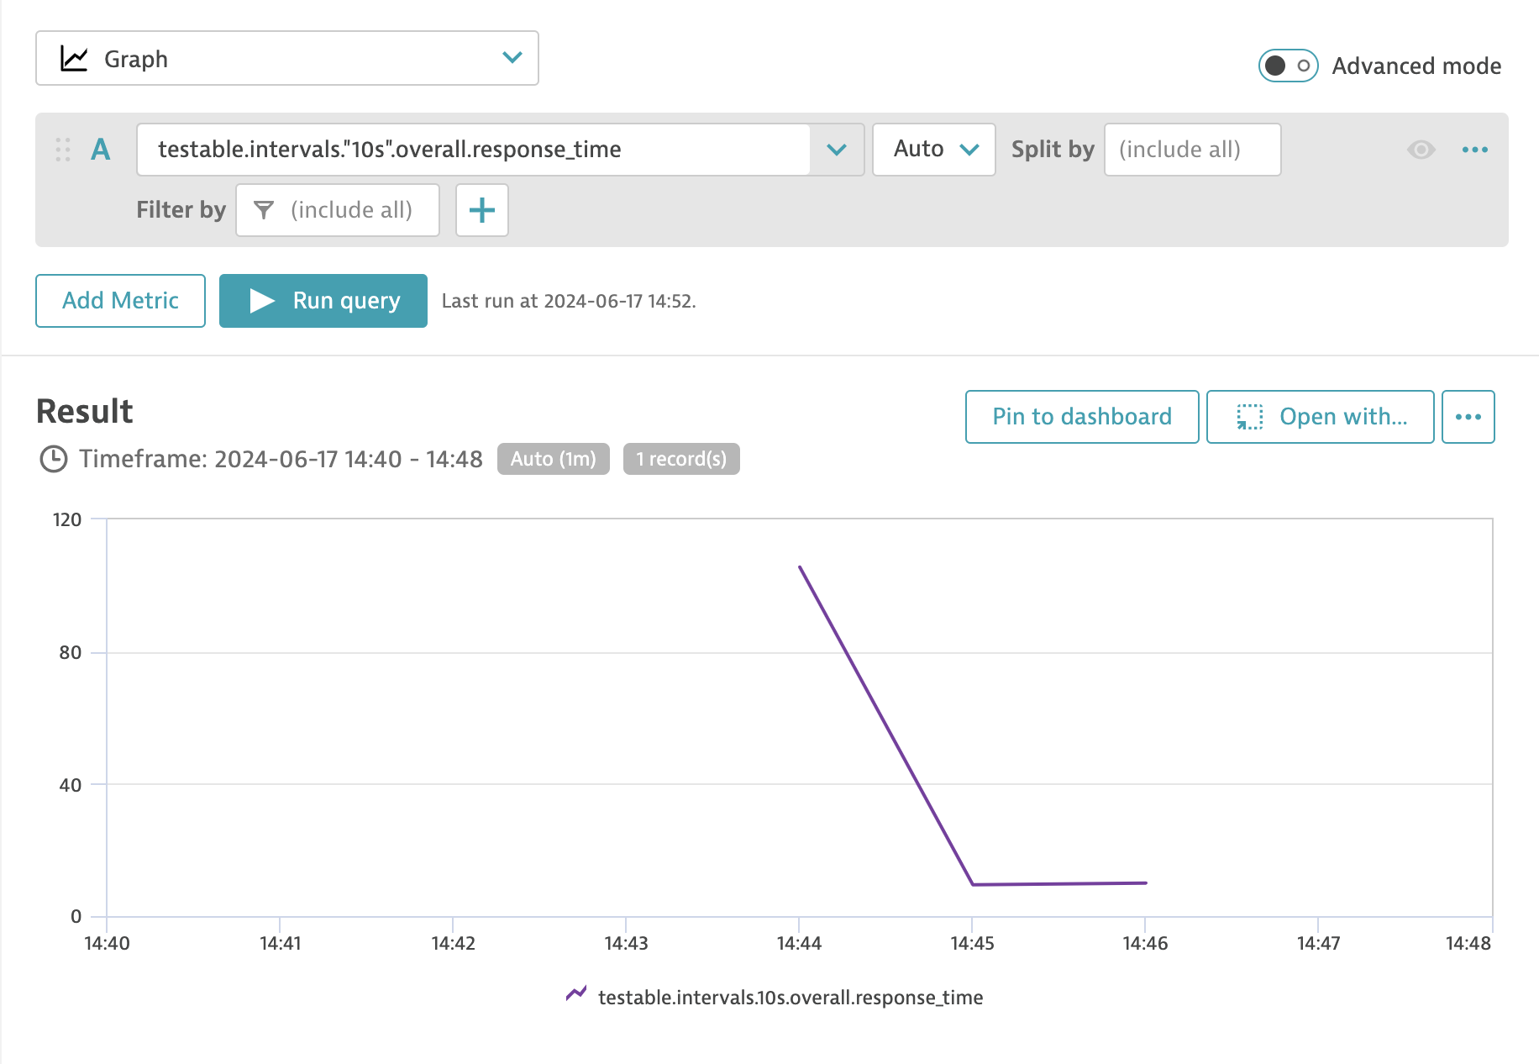Click the Split by input field
This screenshot has height=1064, width=1539.
click(x=1192, y=150)
